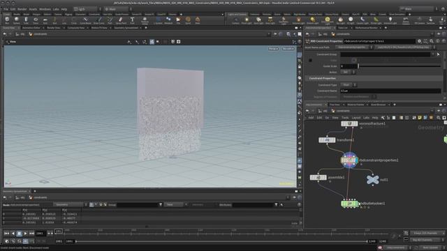The height and width of the screenshot is (251, 447).
Task: Jump to last frame
Action: coord(31,234)
